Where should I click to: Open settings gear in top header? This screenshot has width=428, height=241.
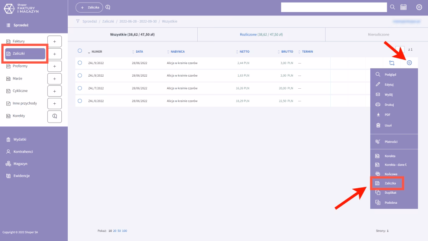click(x=419, y=7)
